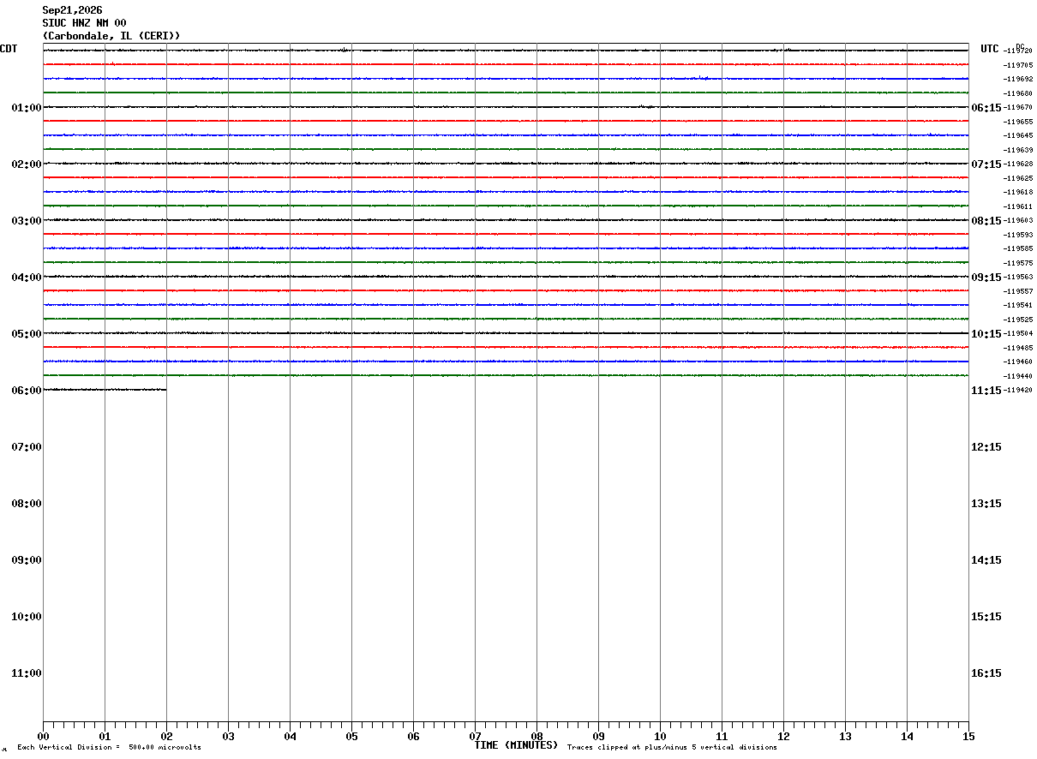Click the UTC timezone label
The height and width of the screenshot is (759, 1037).
click(x=990, y=49)
